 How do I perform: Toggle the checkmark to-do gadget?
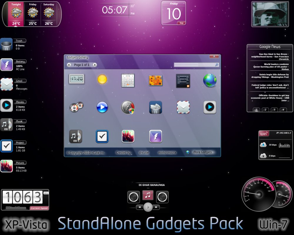[102, 136]
